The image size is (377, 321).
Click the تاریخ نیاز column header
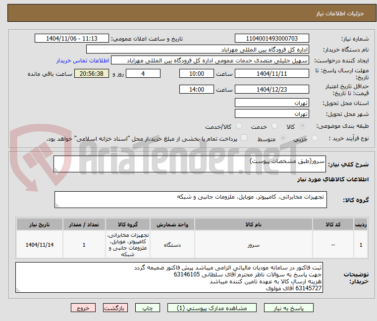[x=40, y=224]
